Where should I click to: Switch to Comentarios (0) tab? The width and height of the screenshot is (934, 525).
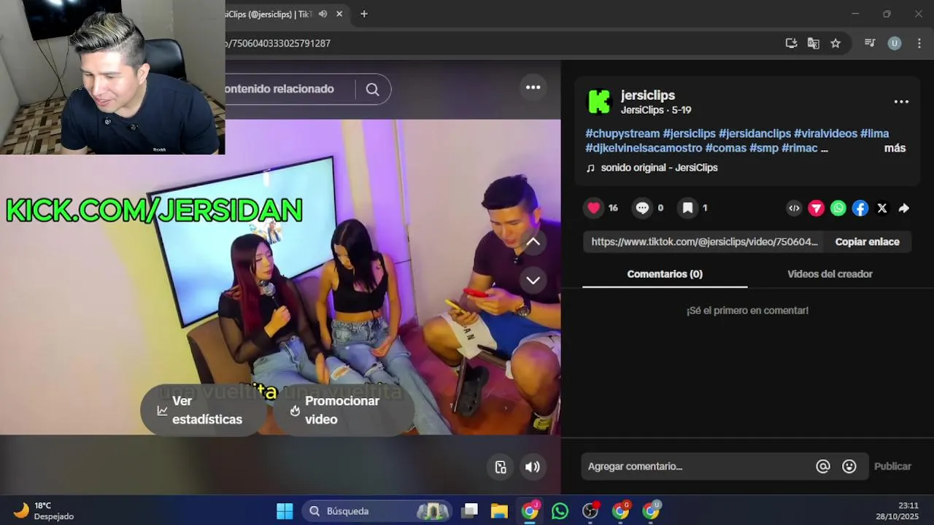pyautogui.click(x=665, y=274)
